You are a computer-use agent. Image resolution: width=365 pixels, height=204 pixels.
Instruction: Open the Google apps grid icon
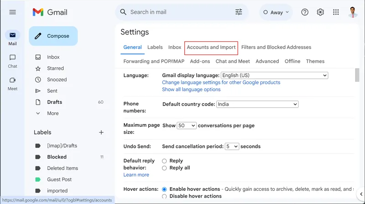(336, 12)
